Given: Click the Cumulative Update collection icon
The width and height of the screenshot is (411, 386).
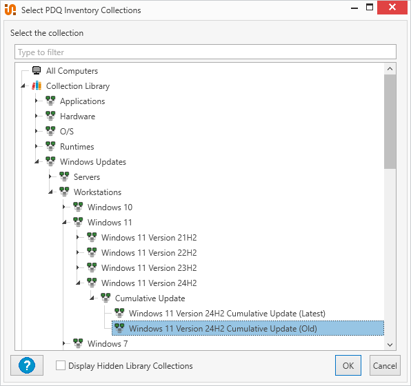Looking at the screenshot, I should pyautogui.click(x=106, y=298).
